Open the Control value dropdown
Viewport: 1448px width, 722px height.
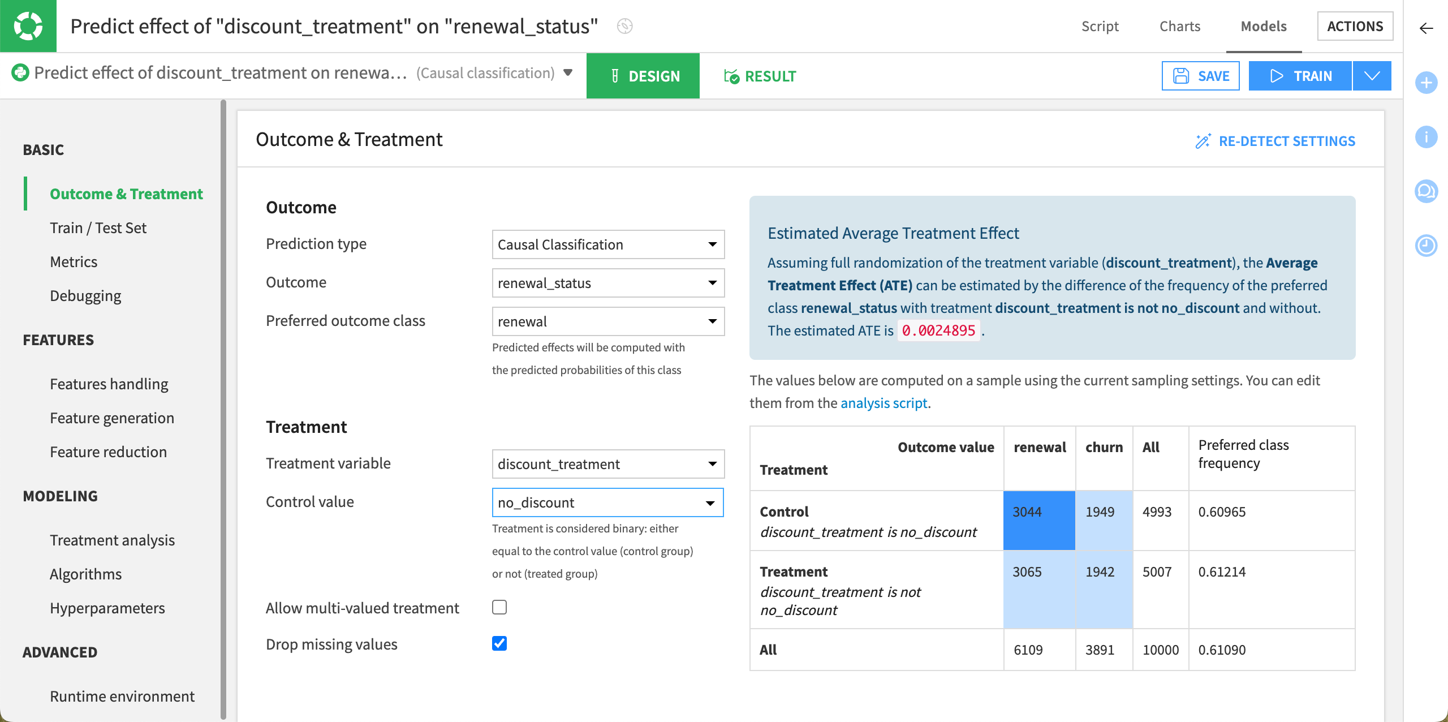click(x=607, y=502)
